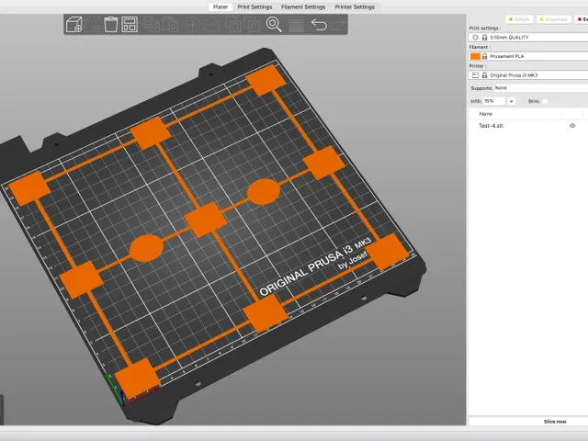
Task: Switch to Advanced mode
Action: [x=553, y=19]
